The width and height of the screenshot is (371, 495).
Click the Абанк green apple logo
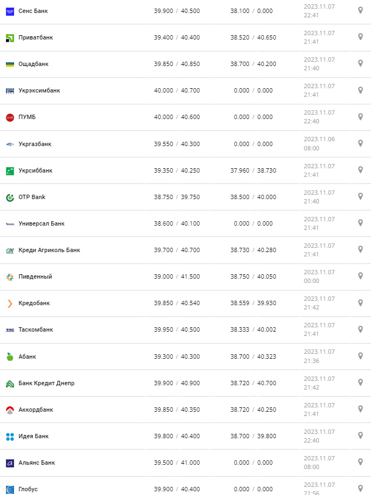point(10,357)
